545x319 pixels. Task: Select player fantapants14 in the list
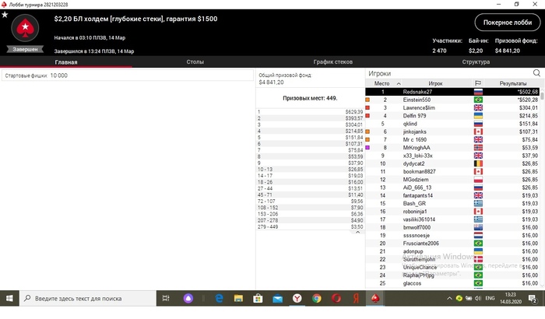[452, 195]
